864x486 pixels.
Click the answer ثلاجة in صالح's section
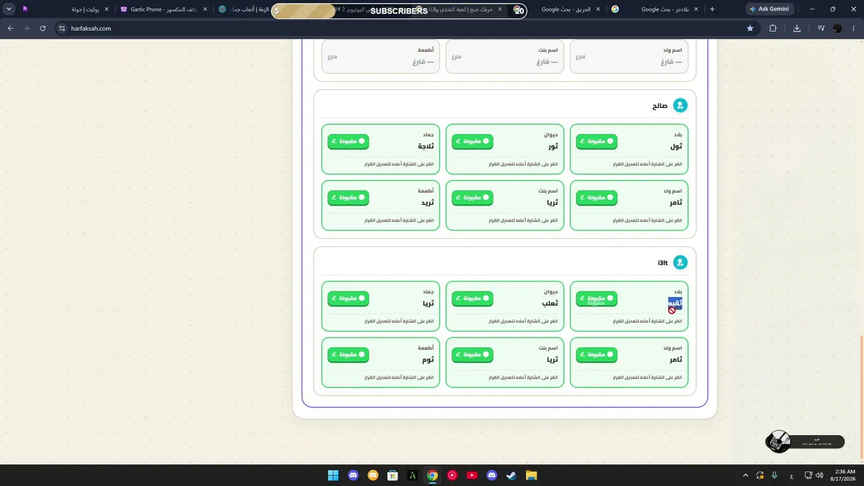[425, 146]
